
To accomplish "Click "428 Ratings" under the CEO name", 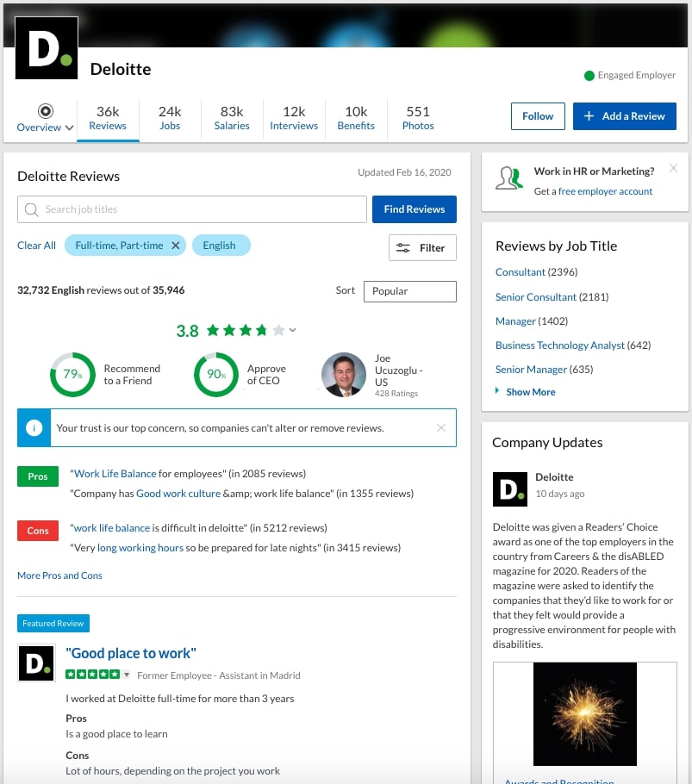I will pos(396,394).
